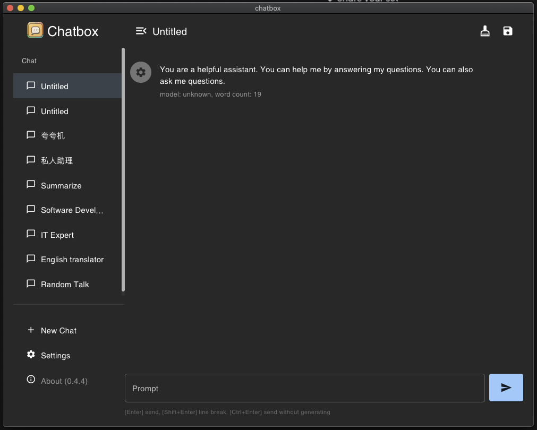The width and height of the screenshot is (537, 430).
Task: Click the yellow macOS minimize window button
Action: click(x=21, y=8)
